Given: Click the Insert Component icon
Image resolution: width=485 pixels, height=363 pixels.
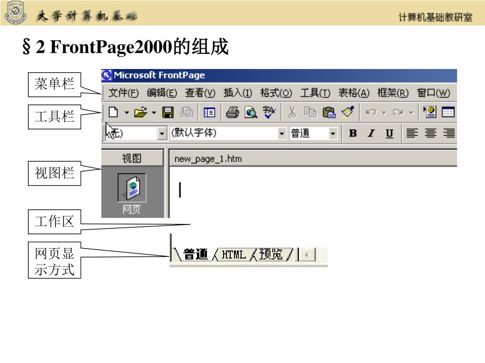Looking at the screenshot, I should (x=430, y=112).
